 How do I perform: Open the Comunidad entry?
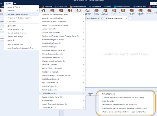(x=22, y=21)
